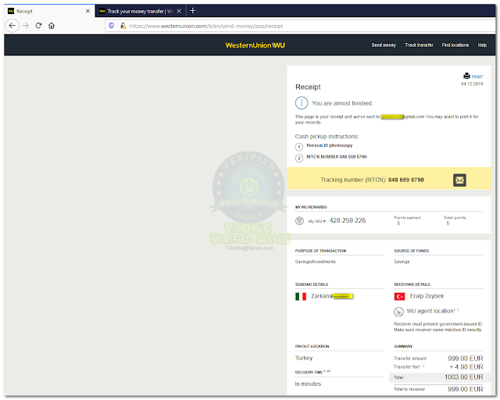This screenshot has width=500, height=400.
Task: Click the Receipt heading
Action: tap(308, 87)
